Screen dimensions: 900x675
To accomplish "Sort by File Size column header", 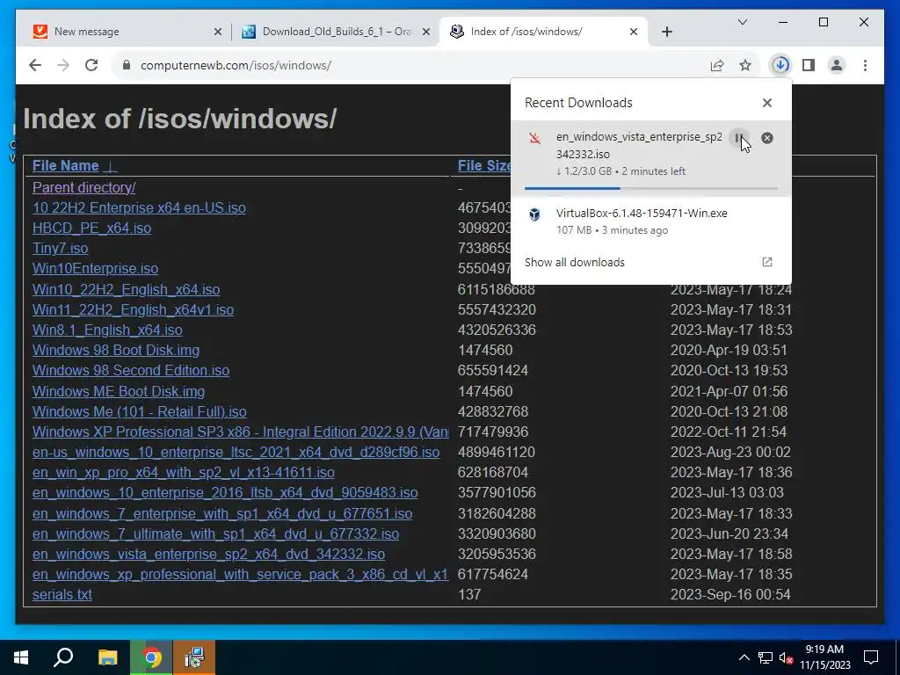I will pyautogui.click(x=484, y=166).
